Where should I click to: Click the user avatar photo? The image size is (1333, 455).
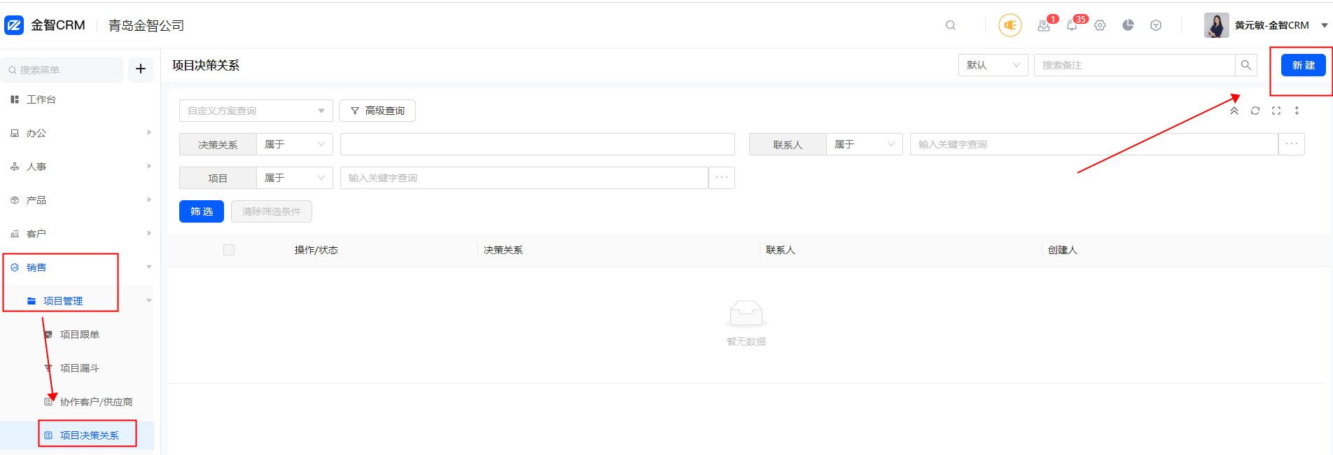1216,25
